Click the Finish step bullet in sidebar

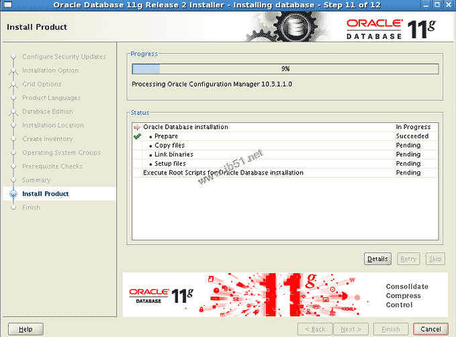pos(13,207)
